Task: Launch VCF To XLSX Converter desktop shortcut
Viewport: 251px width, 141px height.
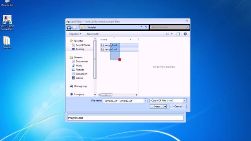Action: [7, 23]
